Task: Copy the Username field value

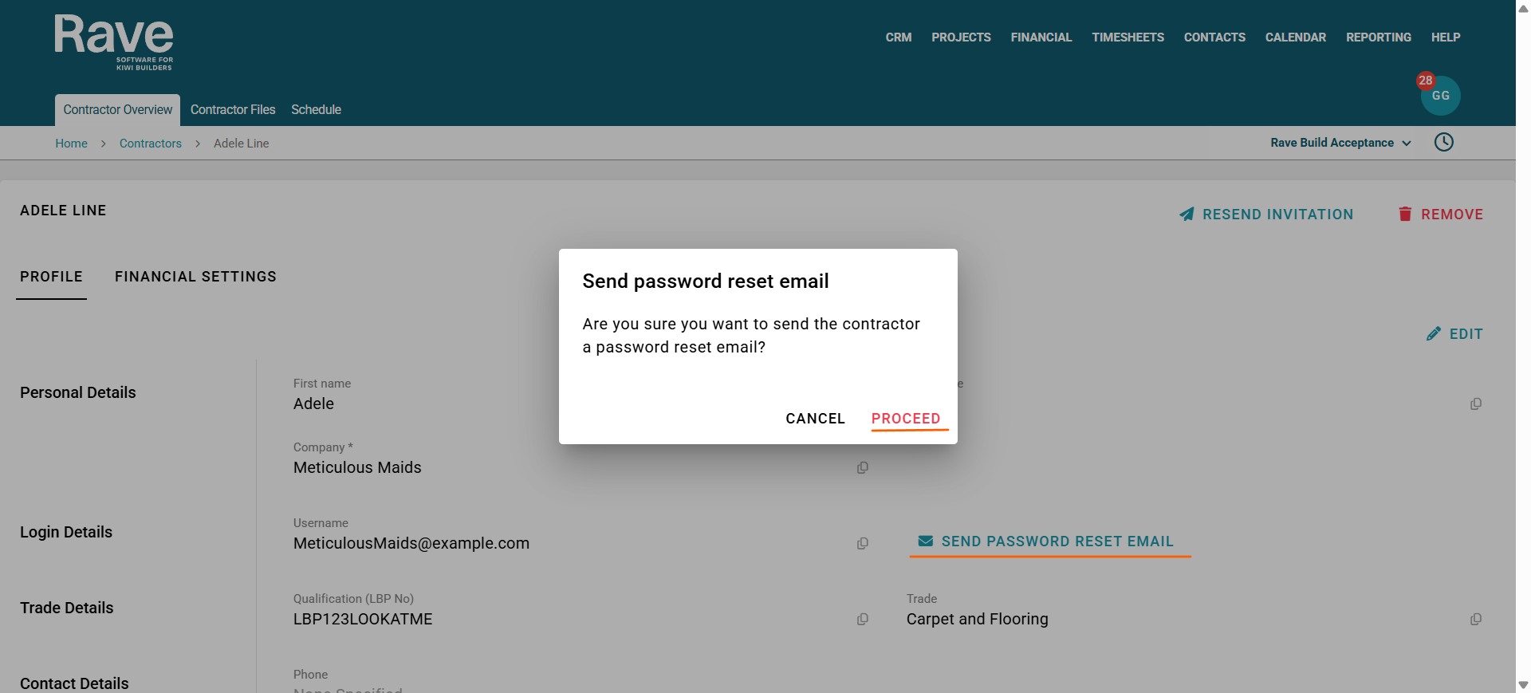Action: click(x=862, y=544)
